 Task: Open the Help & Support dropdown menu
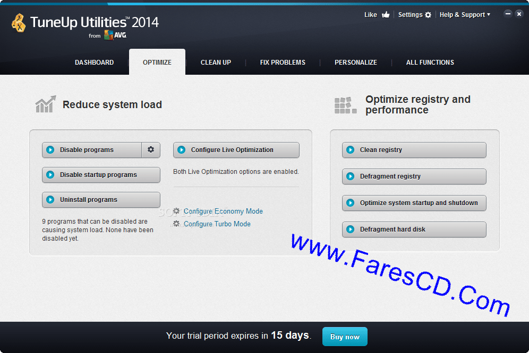[x=465, y=14]
